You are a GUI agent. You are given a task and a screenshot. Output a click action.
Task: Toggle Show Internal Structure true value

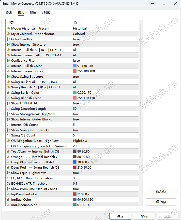pyautogui.click(x=105, y=45)
